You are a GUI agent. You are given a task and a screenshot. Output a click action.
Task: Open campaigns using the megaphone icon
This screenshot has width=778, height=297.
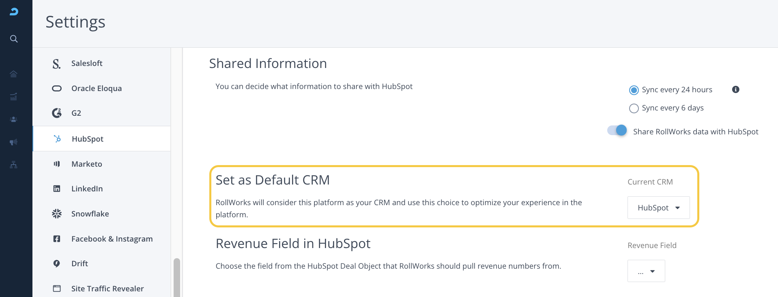point(13,142)
